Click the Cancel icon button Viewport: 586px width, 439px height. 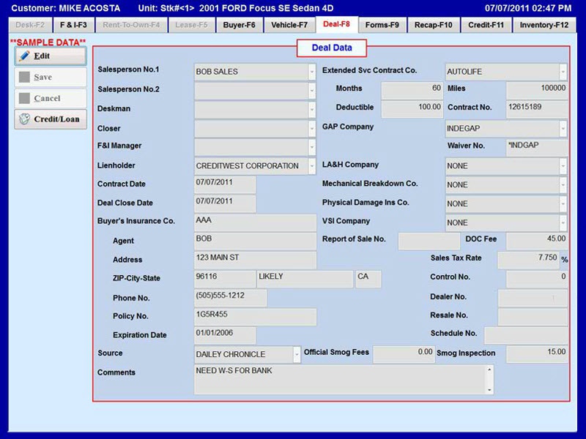click(x=26, y=98)
